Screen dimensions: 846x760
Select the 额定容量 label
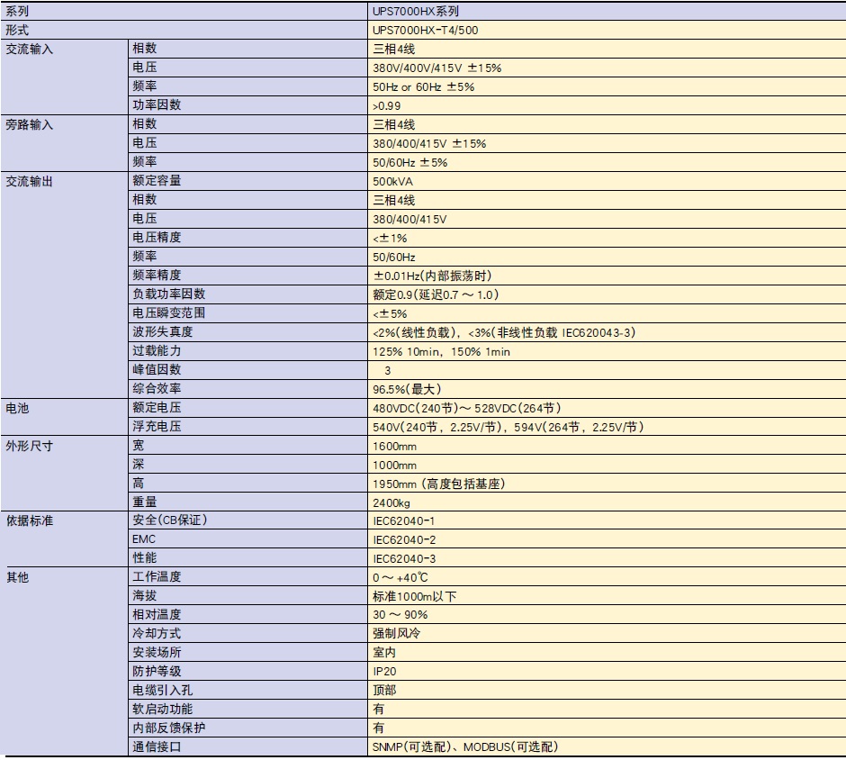157,180
